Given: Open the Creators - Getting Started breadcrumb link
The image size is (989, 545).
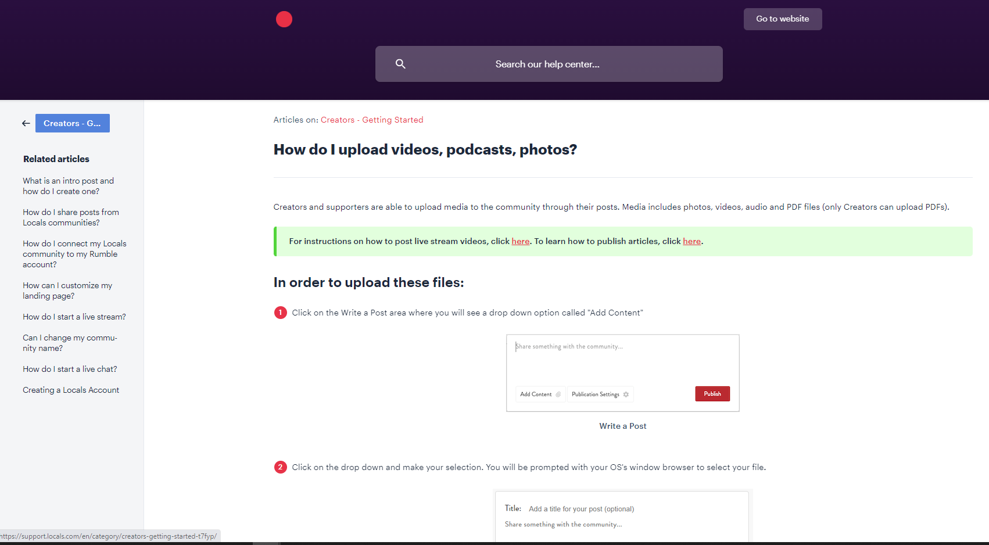Looking at the screenshot, I should pyautogui.click(x=372, y=120).
